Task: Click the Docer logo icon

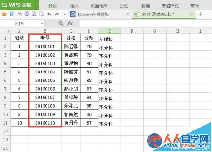Action: pyautogui.click(x=73, y=14)
